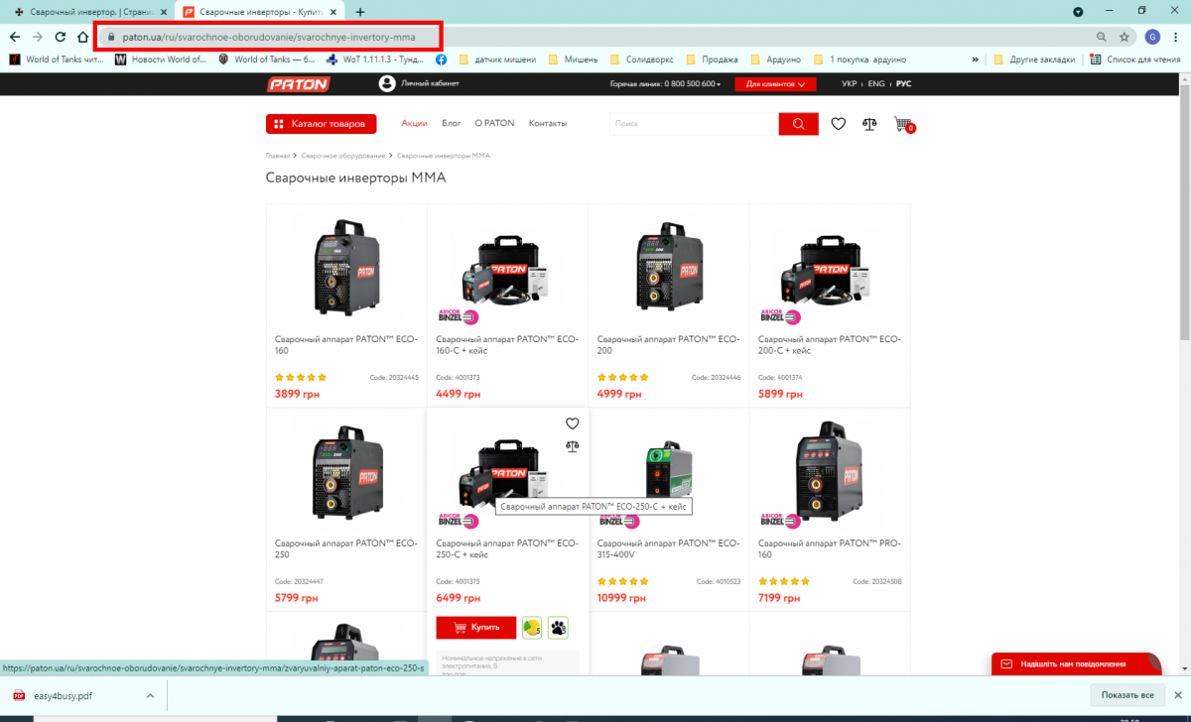Bookmark this page with the star icon
The width and height of the screenshot is (1191, 722).
(x=1125, y=37)
